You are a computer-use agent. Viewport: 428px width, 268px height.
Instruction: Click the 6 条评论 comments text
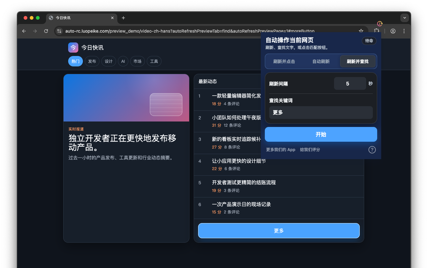point(232,169)
